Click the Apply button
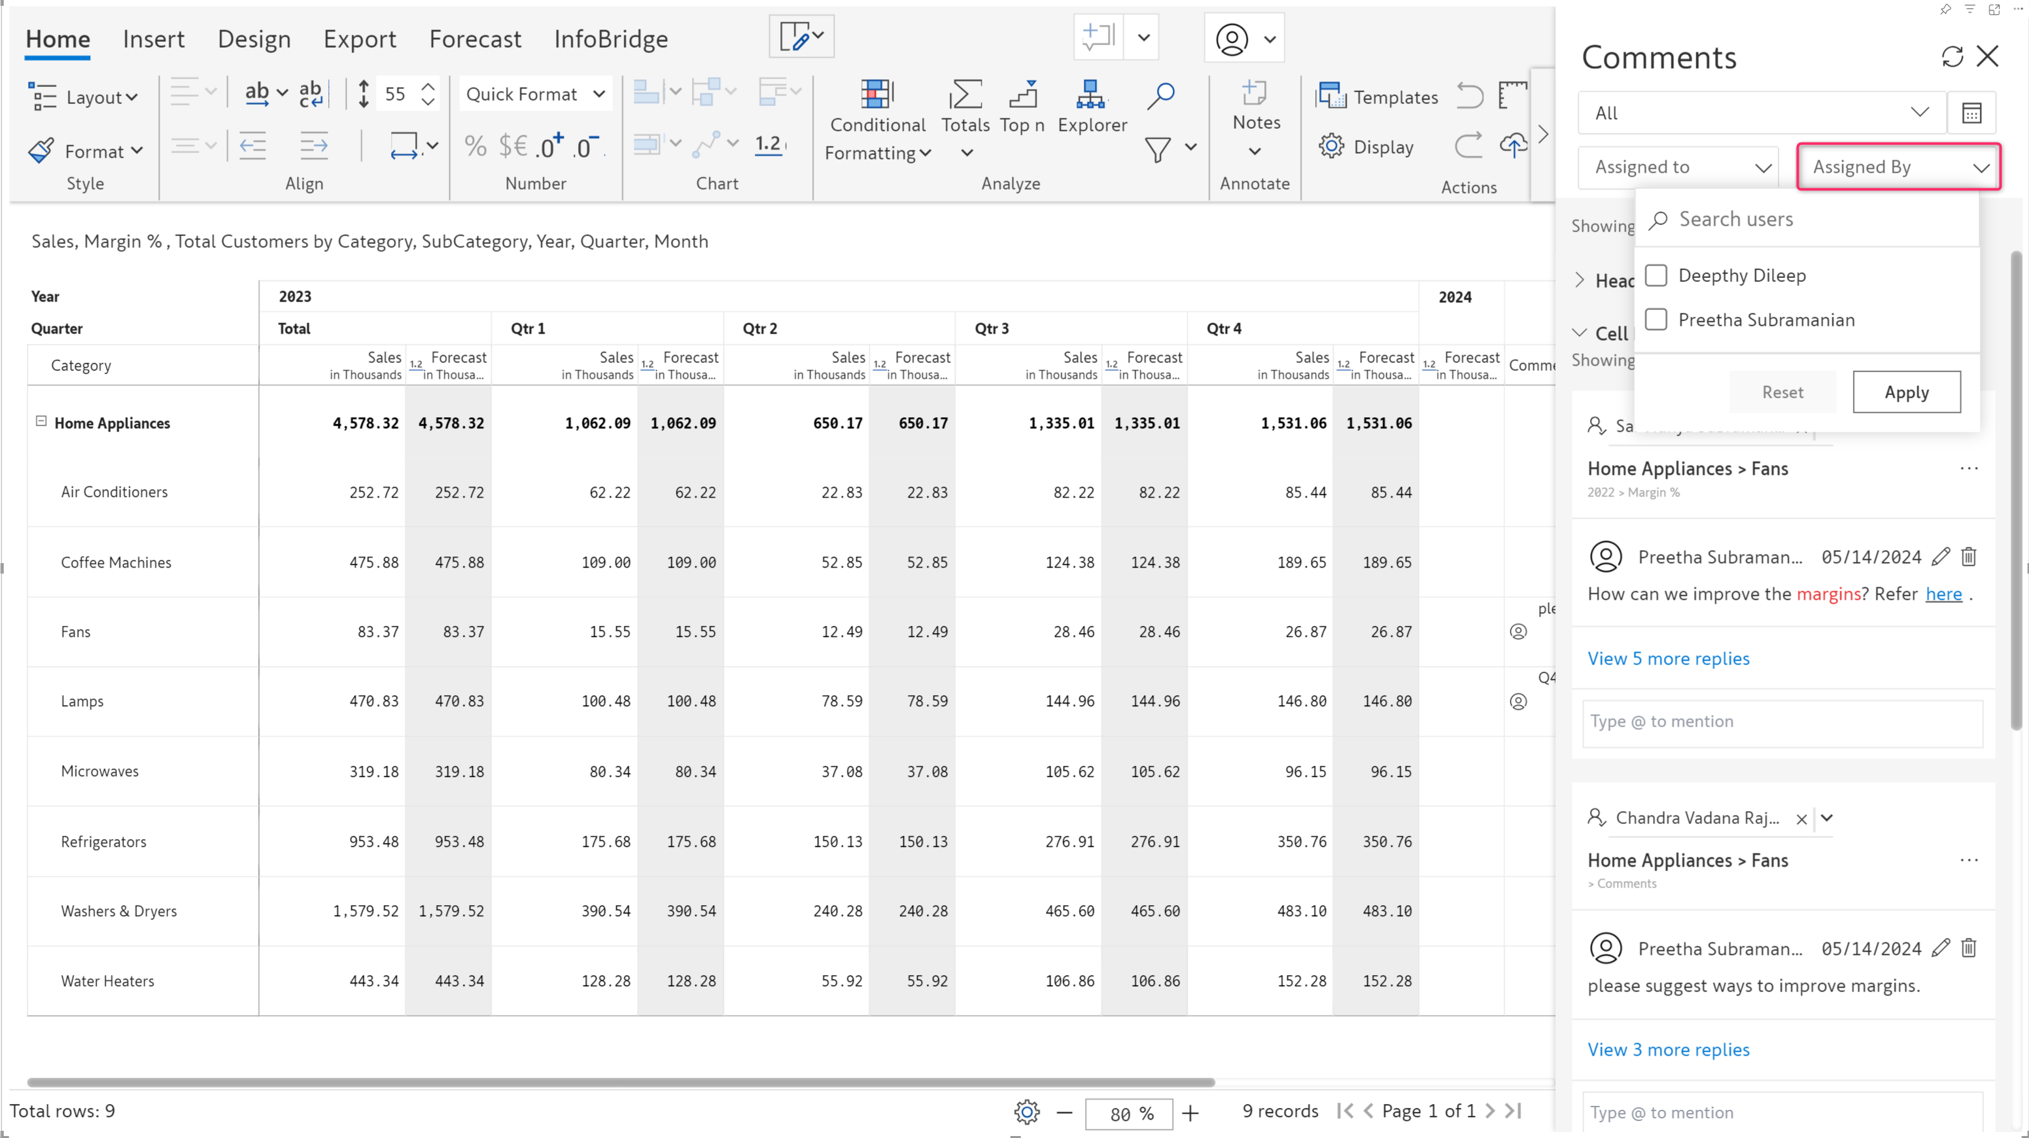The height and width of the screenshot is (1138, 2029). [1906, 391]
